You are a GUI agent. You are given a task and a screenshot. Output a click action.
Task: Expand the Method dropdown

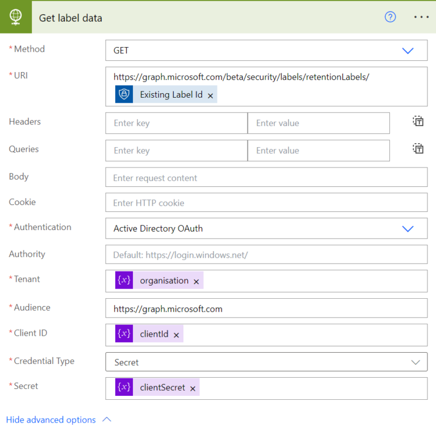(x=408, y=51)
